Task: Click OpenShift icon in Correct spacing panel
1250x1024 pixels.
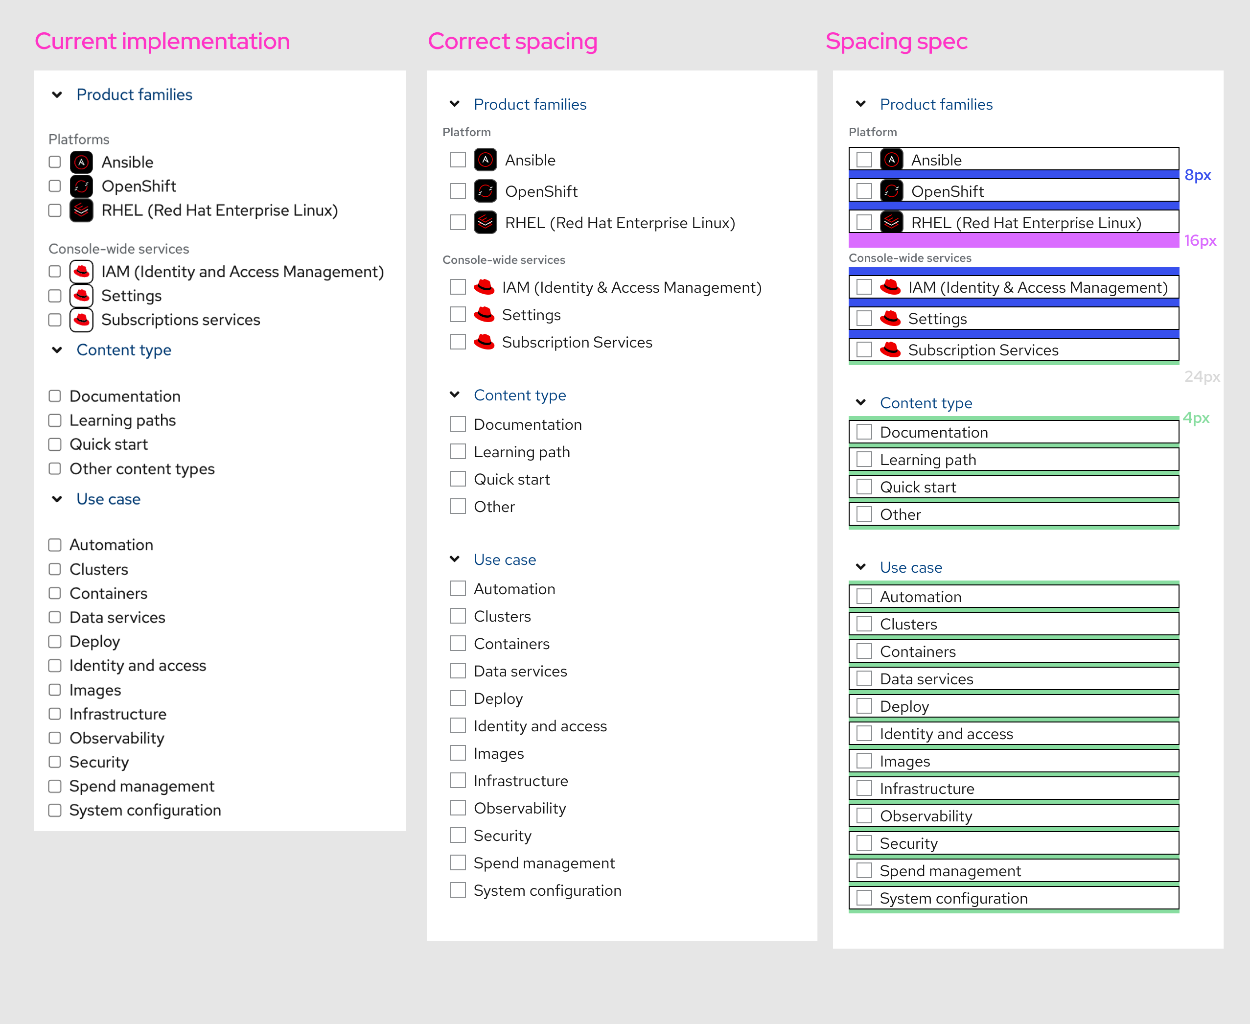Action: (x=485, y=191)
